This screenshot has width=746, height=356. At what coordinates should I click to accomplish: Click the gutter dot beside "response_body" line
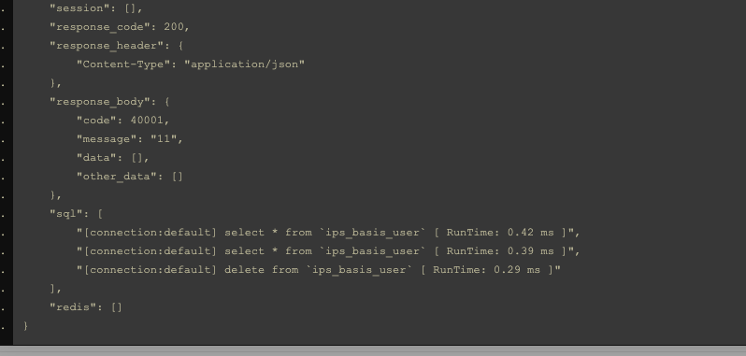(4, 103)
